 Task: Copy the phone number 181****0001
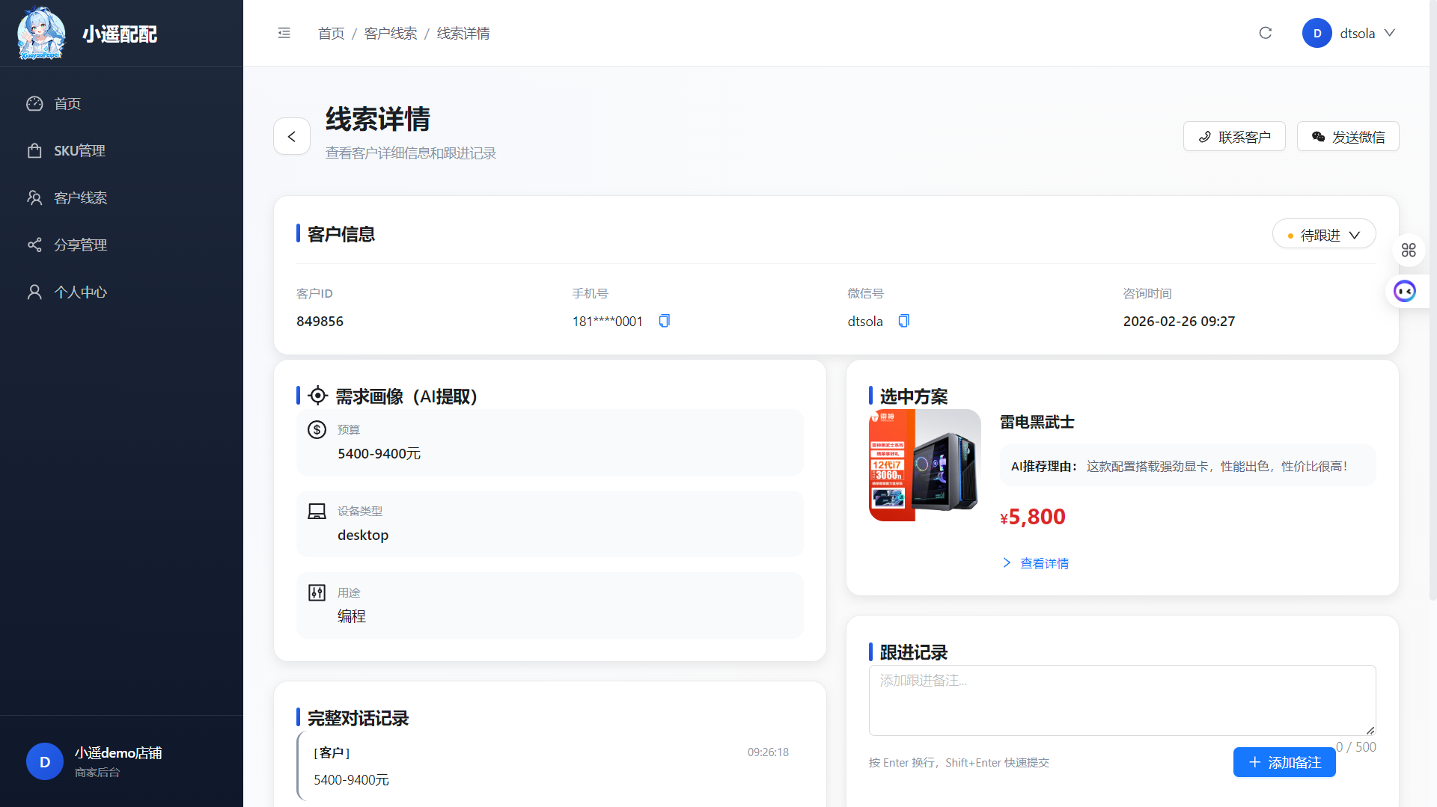[x=664, y=321]
